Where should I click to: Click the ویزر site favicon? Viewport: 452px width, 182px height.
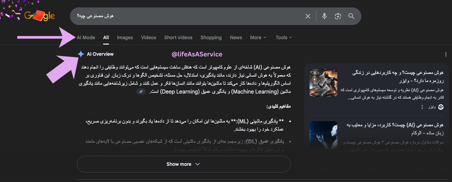(x=441, y=107)
